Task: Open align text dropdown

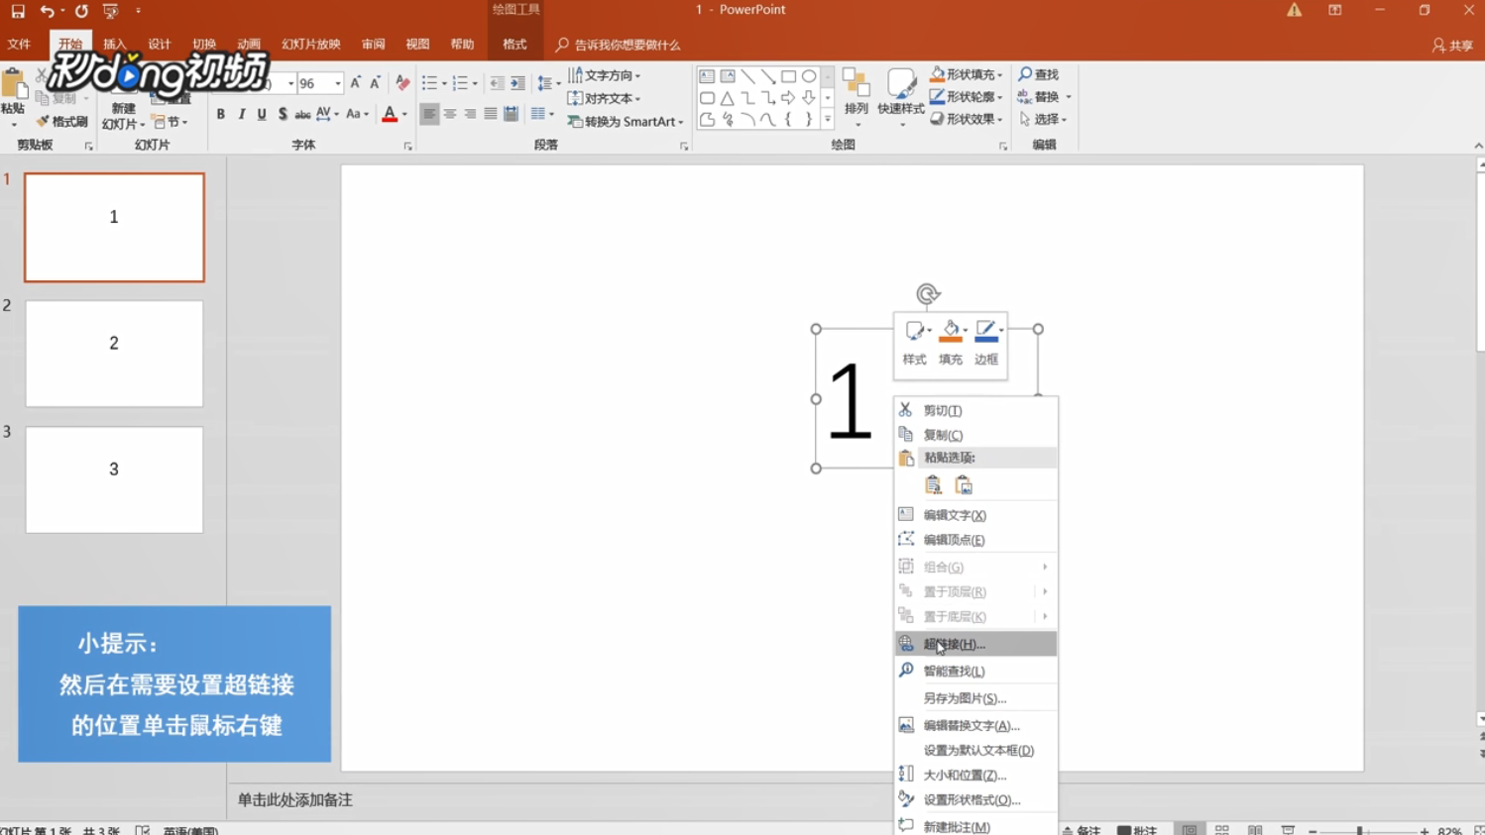Action: coord(605,98)
